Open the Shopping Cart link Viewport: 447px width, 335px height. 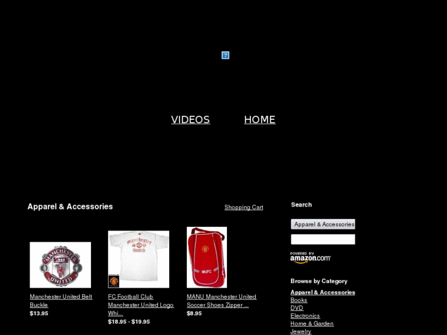coord(243,207)
